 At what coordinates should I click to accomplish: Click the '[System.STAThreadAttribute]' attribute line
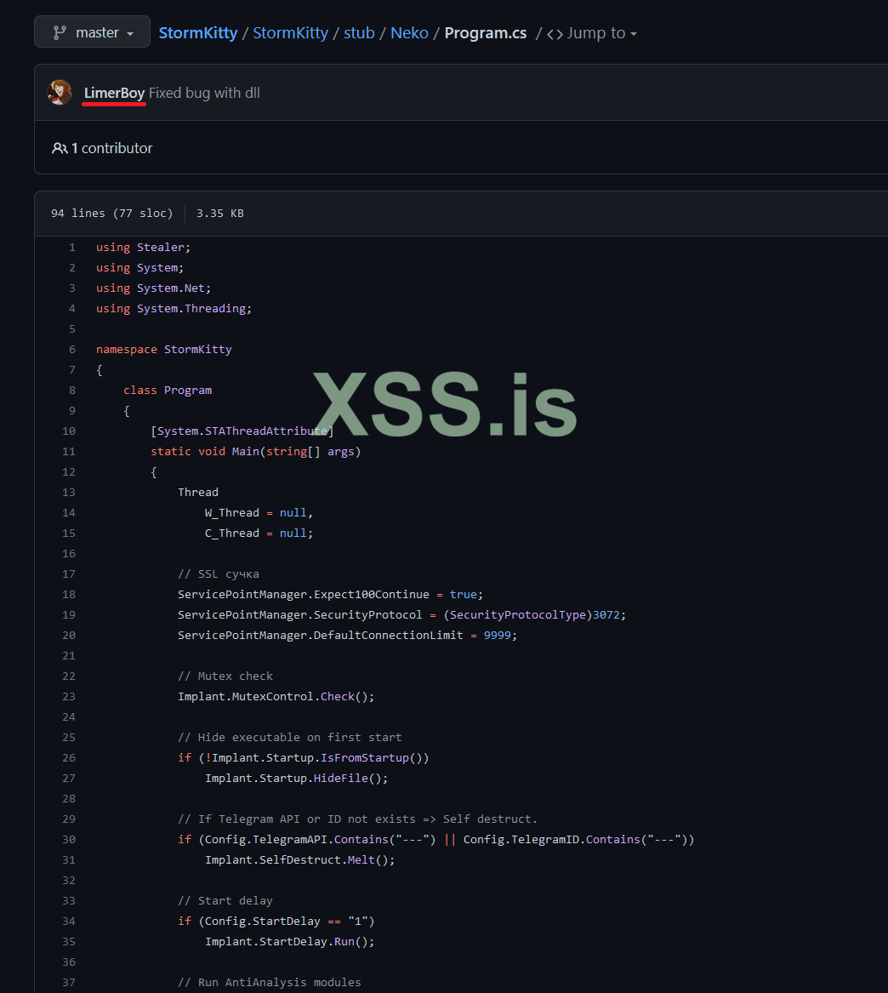point(242,431)
